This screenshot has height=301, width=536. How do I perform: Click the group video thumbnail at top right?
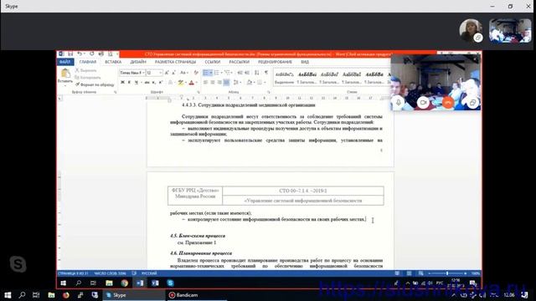(x=510, y=31)
